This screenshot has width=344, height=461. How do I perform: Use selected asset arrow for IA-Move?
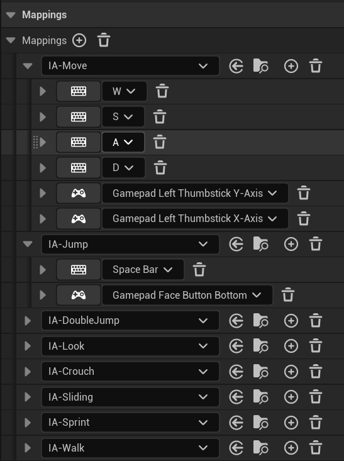[236, 66]
